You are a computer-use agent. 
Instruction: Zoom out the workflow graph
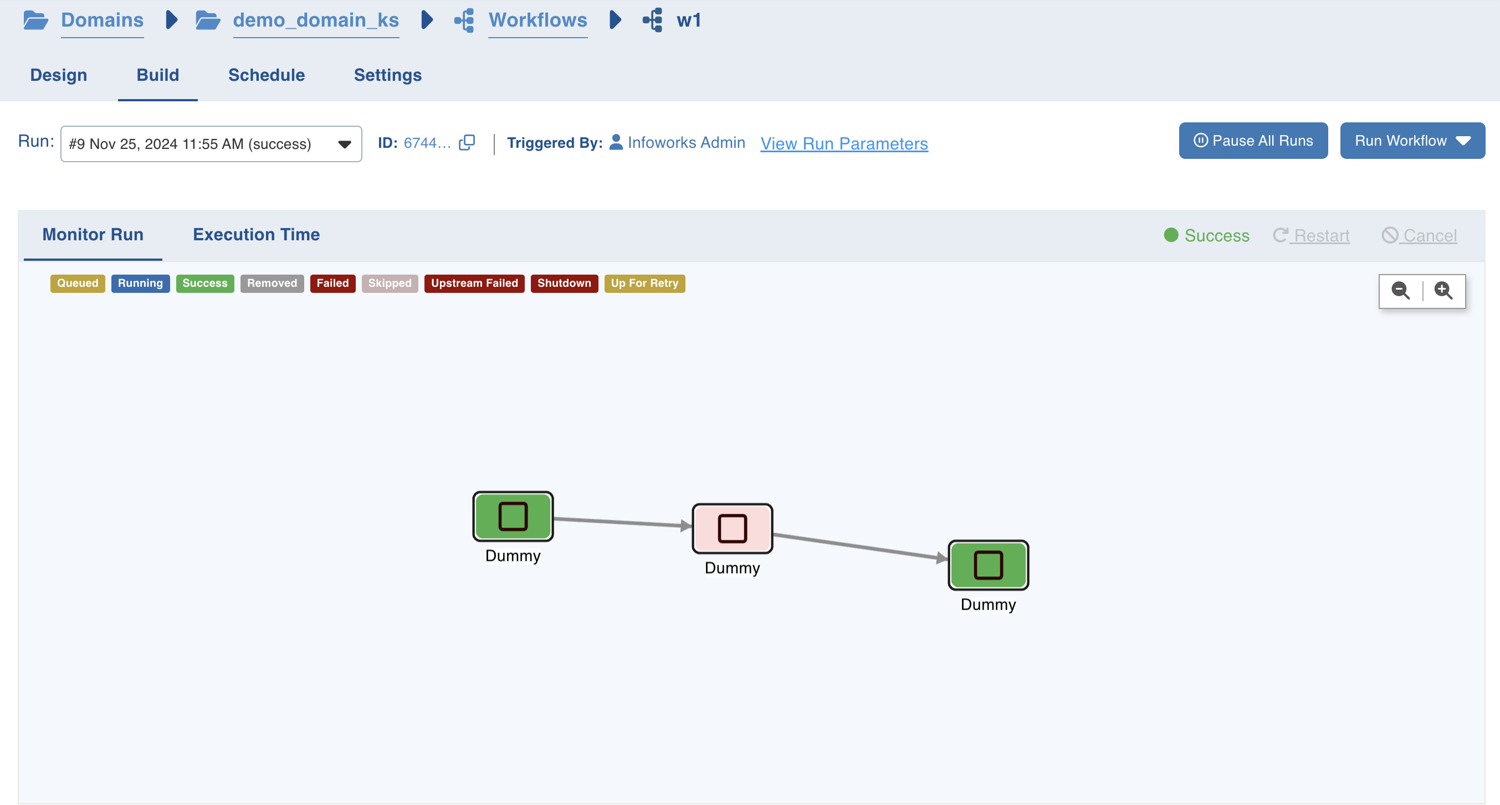tap(1400, 290)
